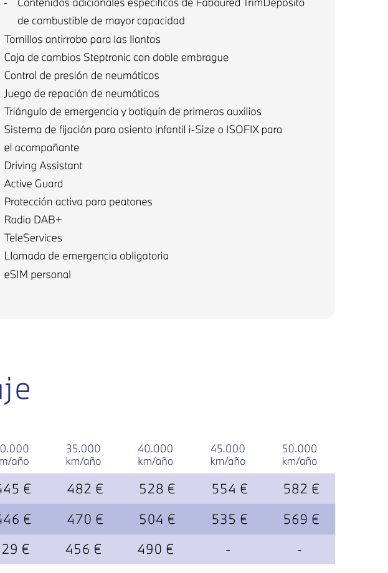Select 'eSIM personal' item

pos(37,274)
